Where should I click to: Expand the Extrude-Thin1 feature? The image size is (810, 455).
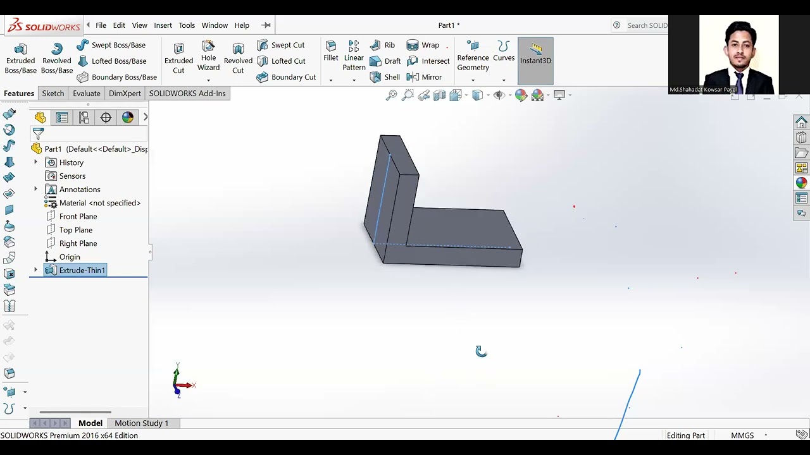tap(35, 270)
